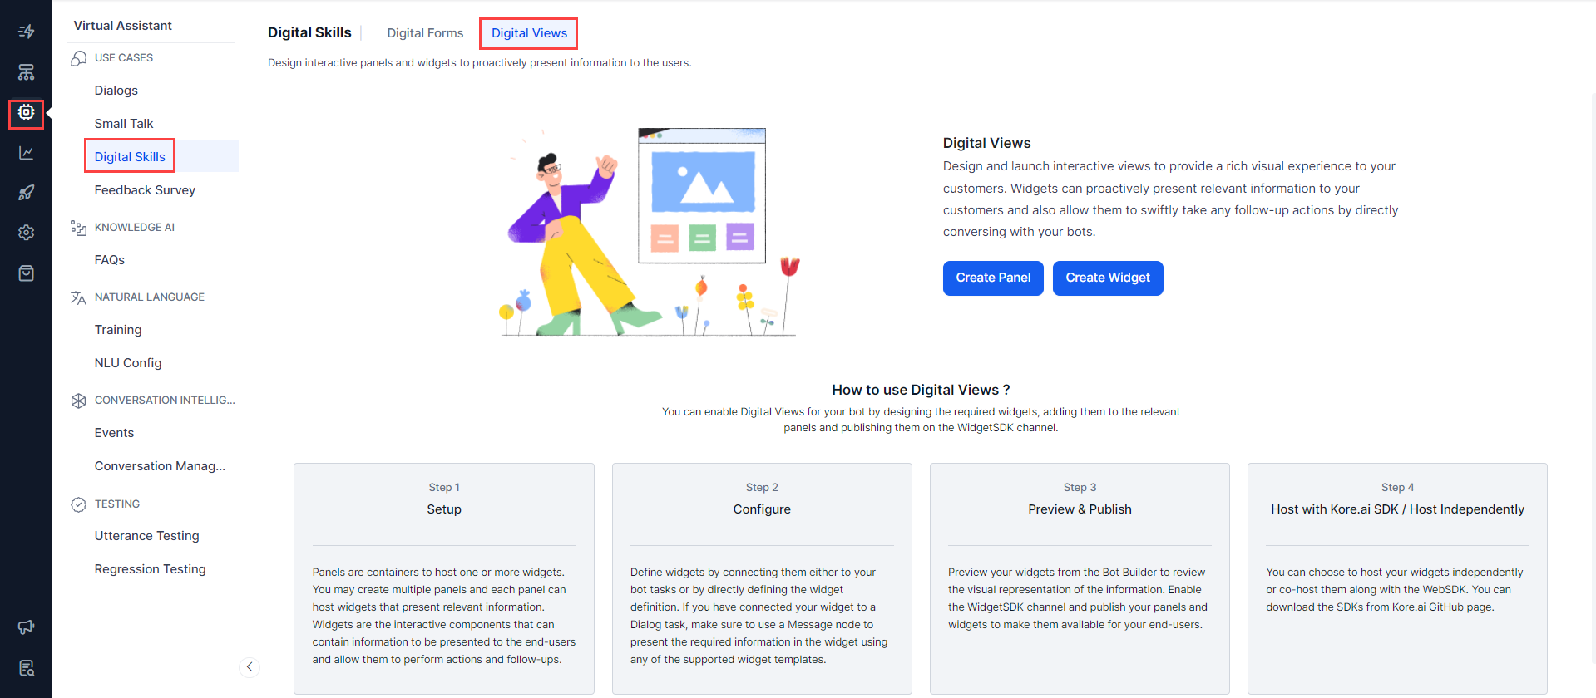Click the document search icon at bottom
This screenshot has height=698, width=1596.
tap(26, 668)
